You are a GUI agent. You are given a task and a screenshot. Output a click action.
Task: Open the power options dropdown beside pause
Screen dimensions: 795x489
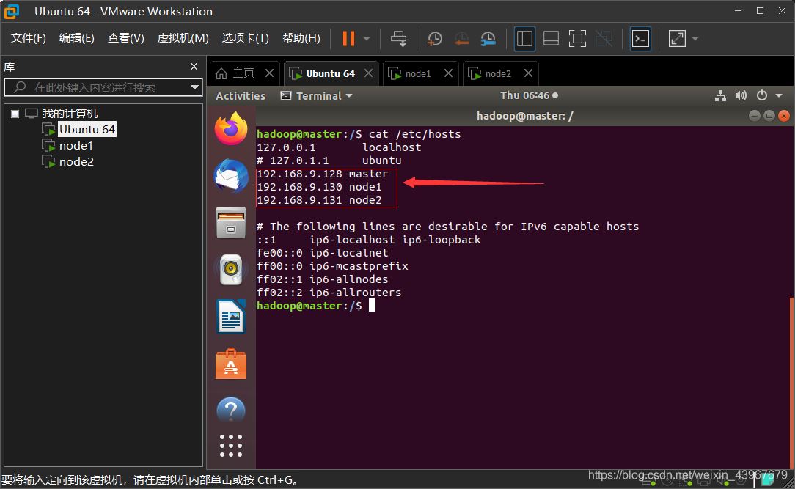click(367, 39)
